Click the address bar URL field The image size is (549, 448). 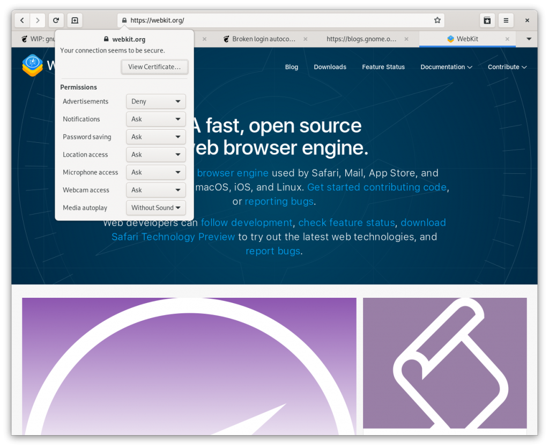[281, 20]
